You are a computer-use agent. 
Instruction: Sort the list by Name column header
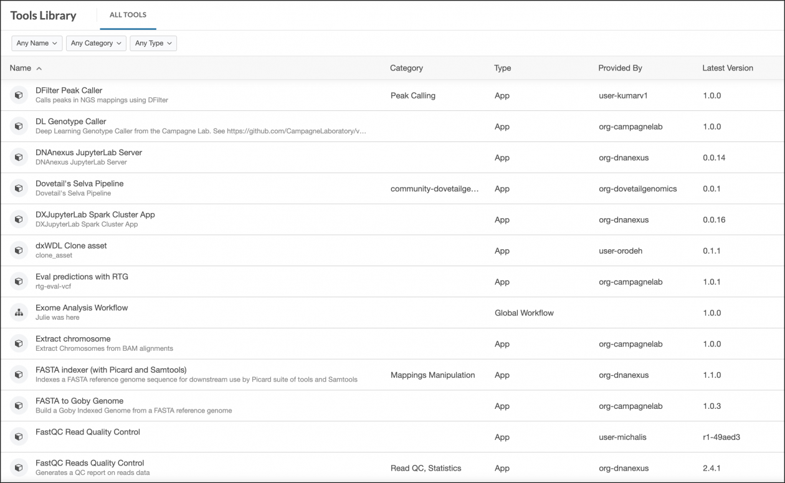[x=21, y=68]
